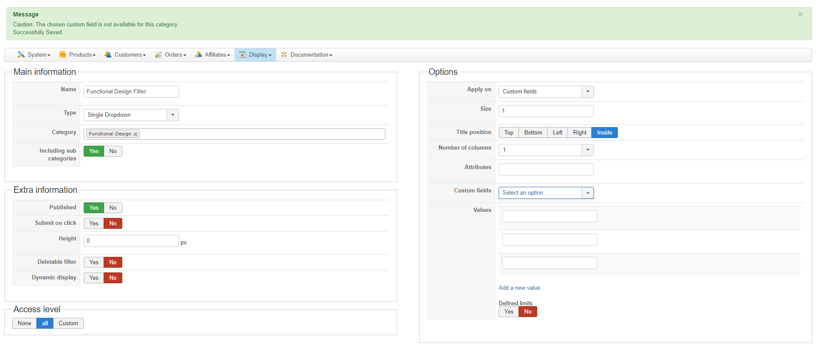Screen dimensions: 819x352
Task: Click the Height input field
Action: point(131,240)
